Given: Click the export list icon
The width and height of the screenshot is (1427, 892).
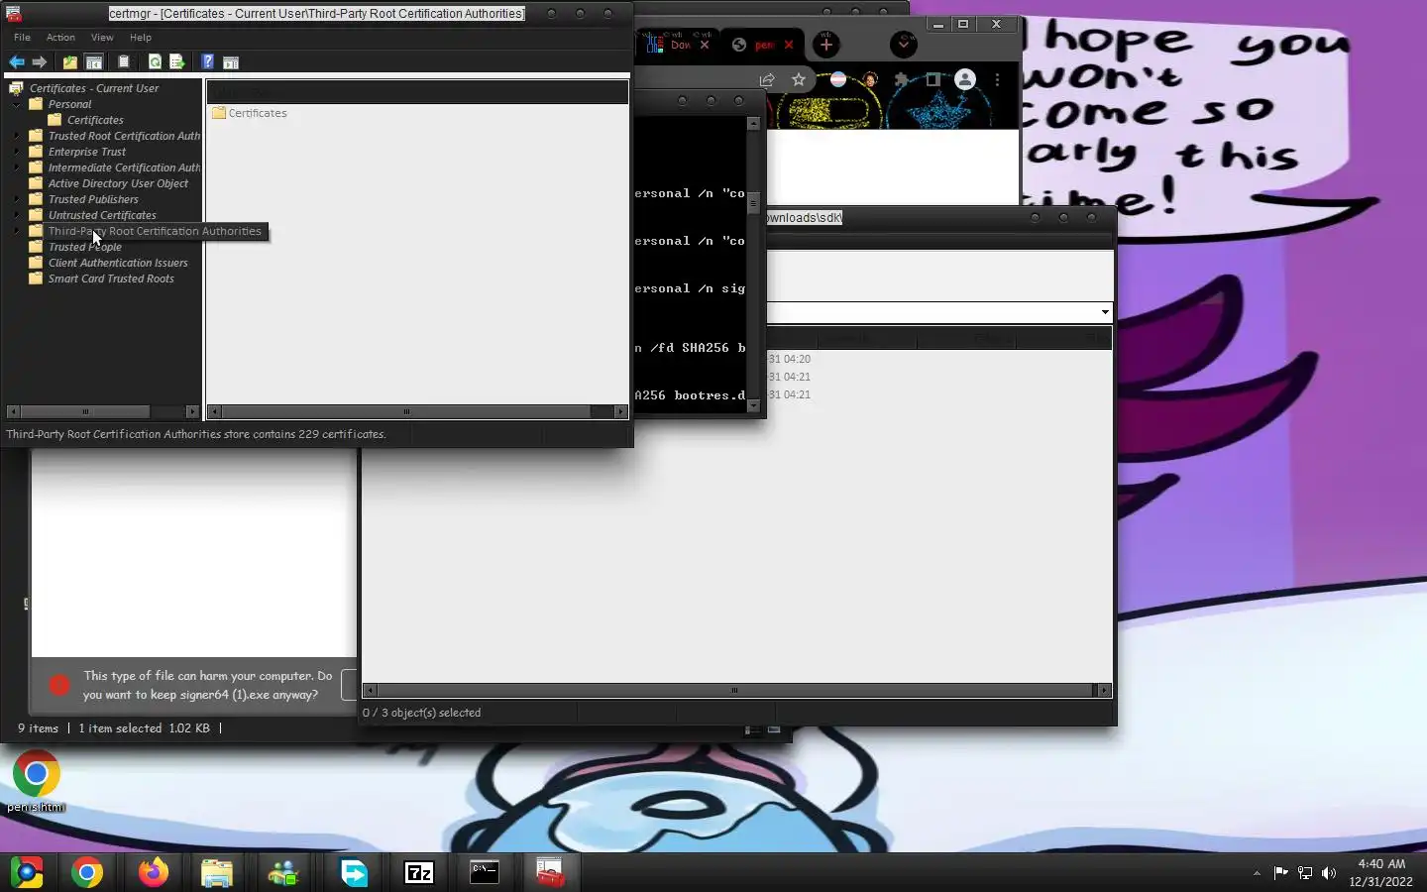Looking at the screenshot, I should [177, 61].
